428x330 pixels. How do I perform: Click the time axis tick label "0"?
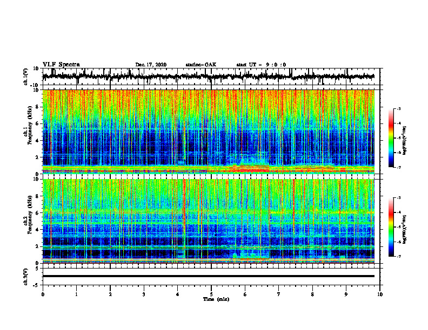[43, 294]
